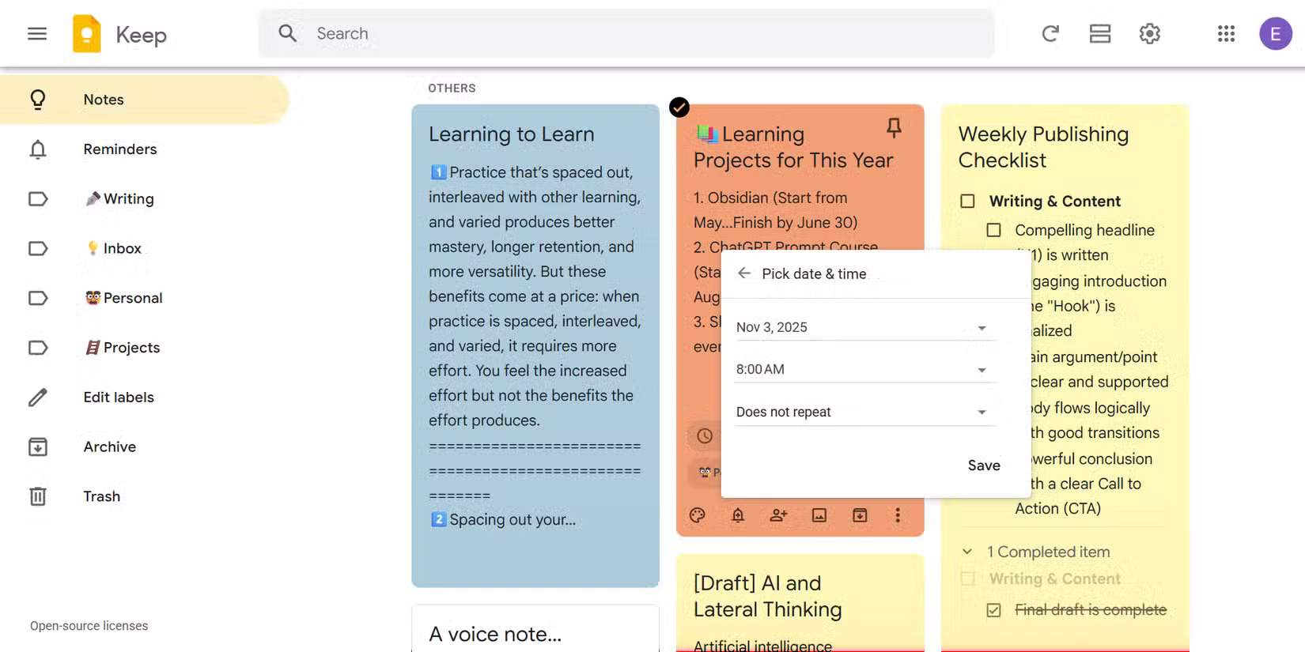The width and height of the screenshot is (1305, 652).
Task: Save the reminder
Action: coord(984,465)
